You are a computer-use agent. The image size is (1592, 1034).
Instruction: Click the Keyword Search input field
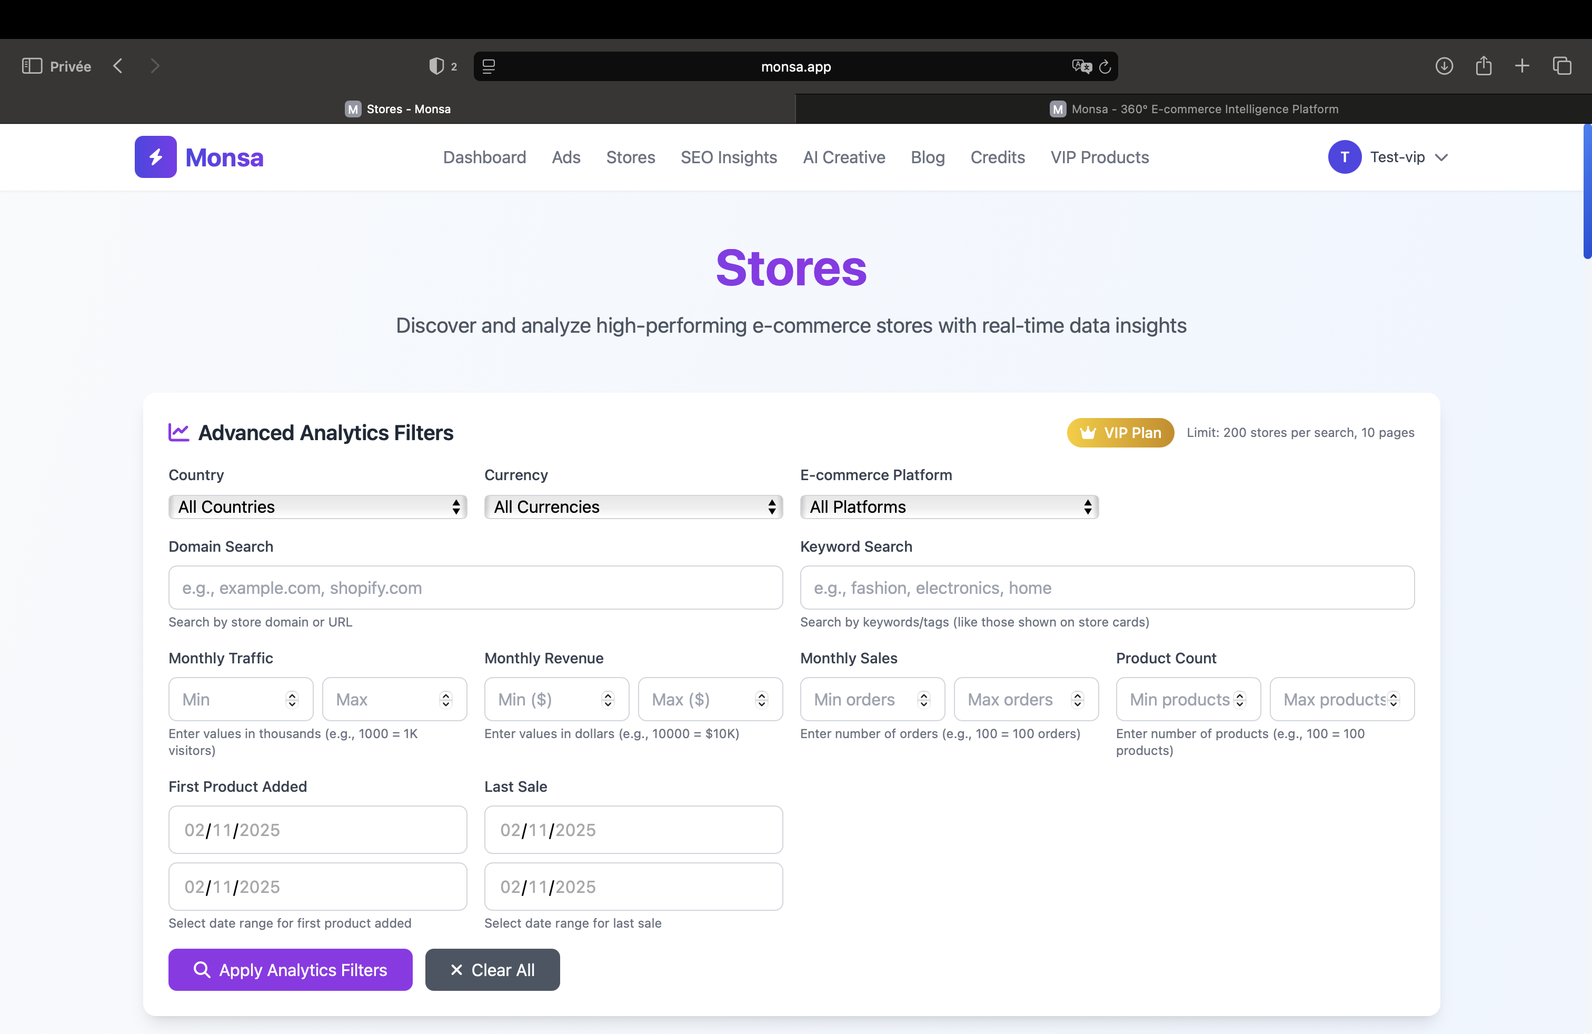click(1107, 587)
